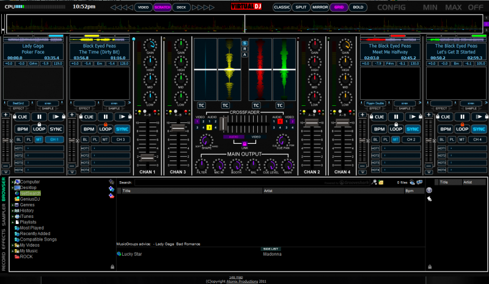489x284 pixels.
Task: Open BeatGrid effect selector on CH 1 deck
Action: pos(18,103)
